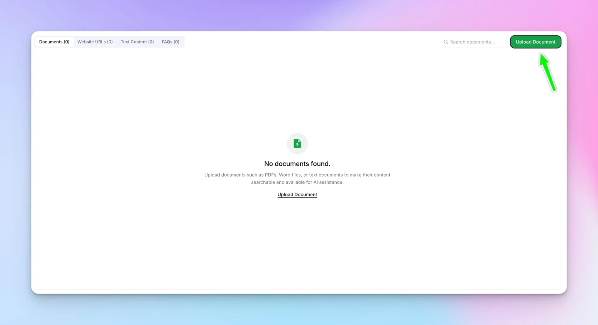
Task: Click the description text about uploading PDFs
Action: point(297,179)
